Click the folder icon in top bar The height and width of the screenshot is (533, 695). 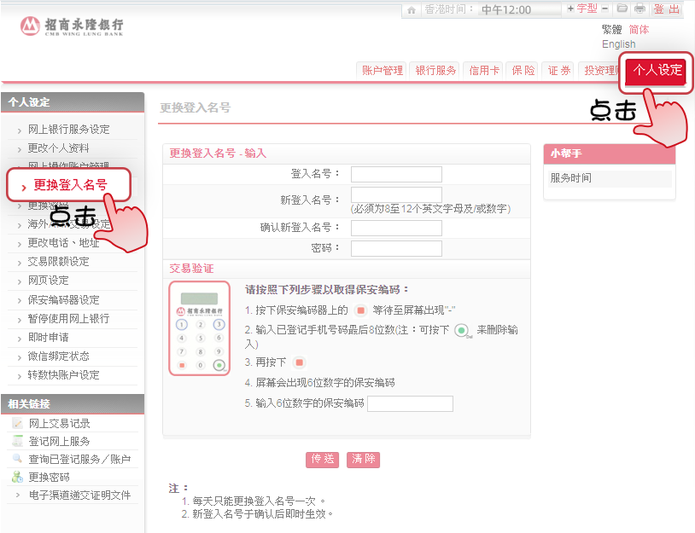point(622,9)
